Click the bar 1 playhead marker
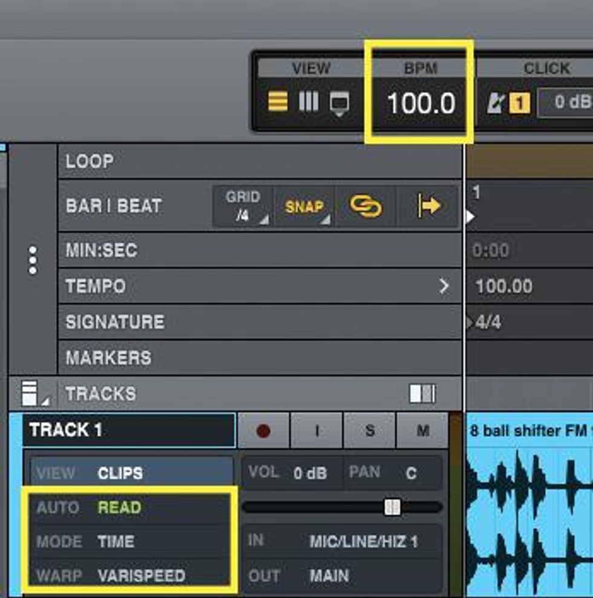Viewport: 593px width, 598px height. 471,217
